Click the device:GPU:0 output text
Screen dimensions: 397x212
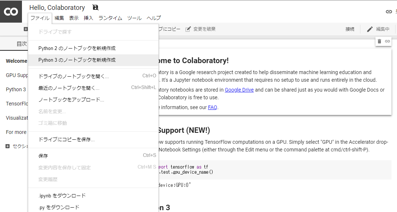click(x=175, y=185)
